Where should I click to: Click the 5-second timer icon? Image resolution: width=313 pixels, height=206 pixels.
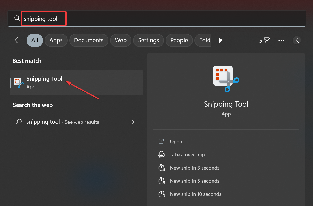click(x=162, y=181)
